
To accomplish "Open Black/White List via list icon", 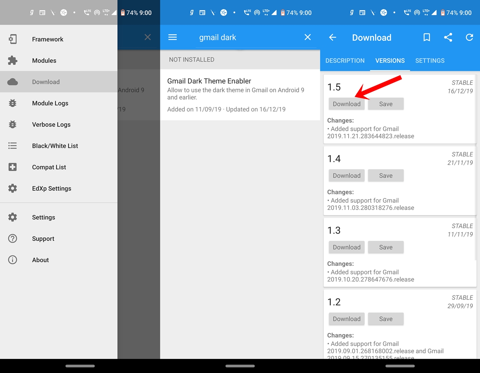I will pos(12,146).
